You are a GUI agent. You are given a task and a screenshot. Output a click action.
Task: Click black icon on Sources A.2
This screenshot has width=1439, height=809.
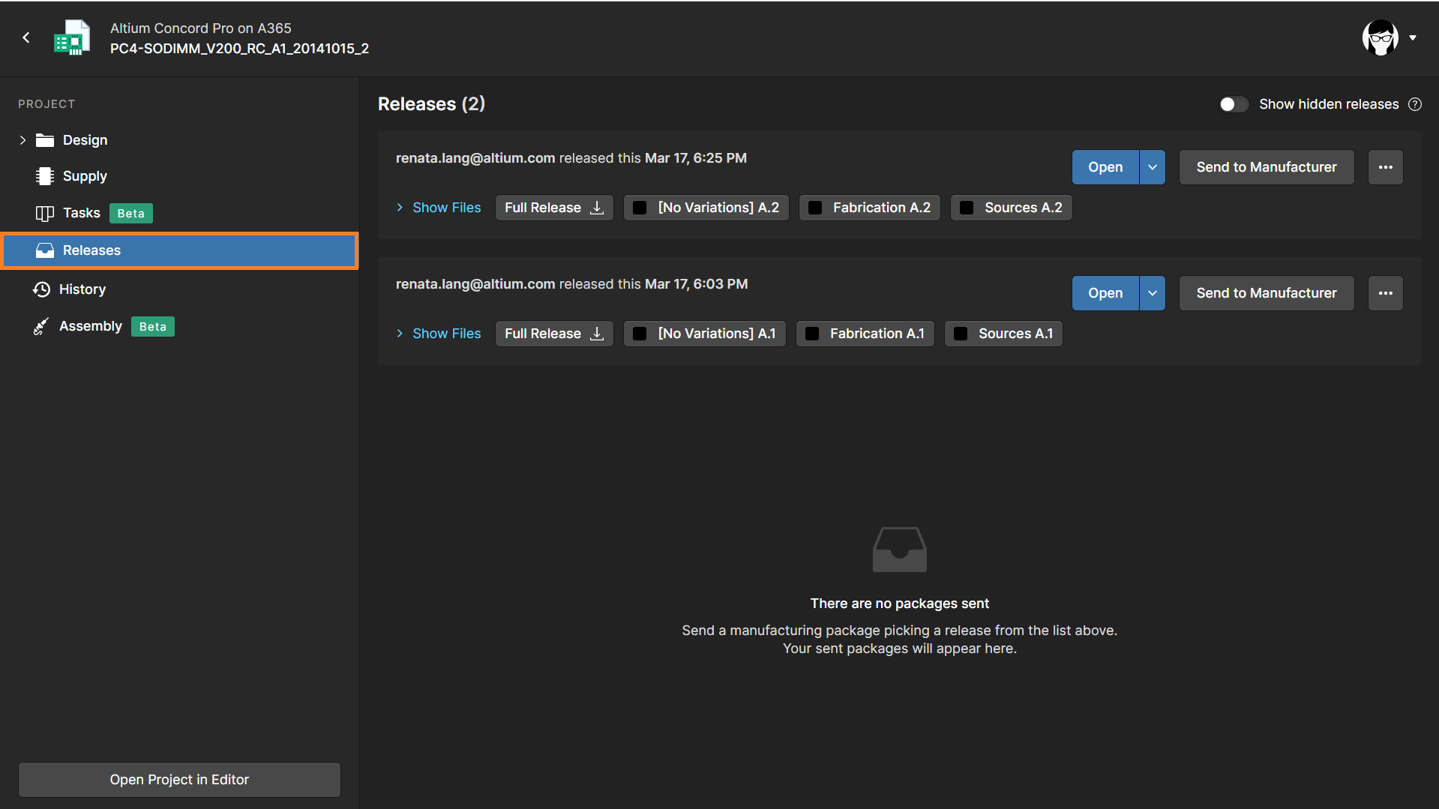(967, 208)
